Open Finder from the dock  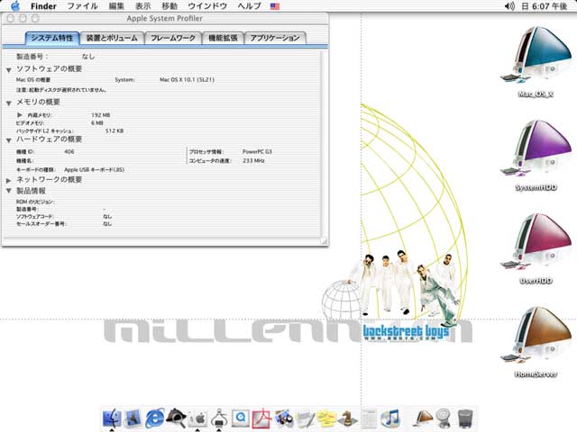coord(112,418)
